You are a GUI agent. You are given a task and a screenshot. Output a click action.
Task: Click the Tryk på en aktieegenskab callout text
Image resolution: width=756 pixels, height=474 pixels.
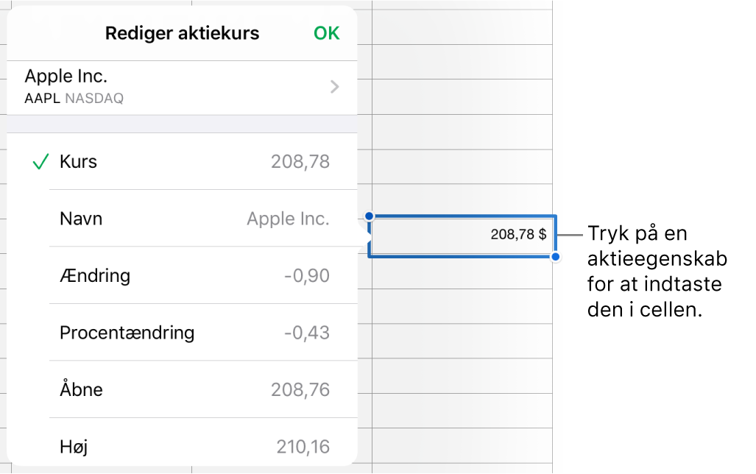click(x=657, y=272)
